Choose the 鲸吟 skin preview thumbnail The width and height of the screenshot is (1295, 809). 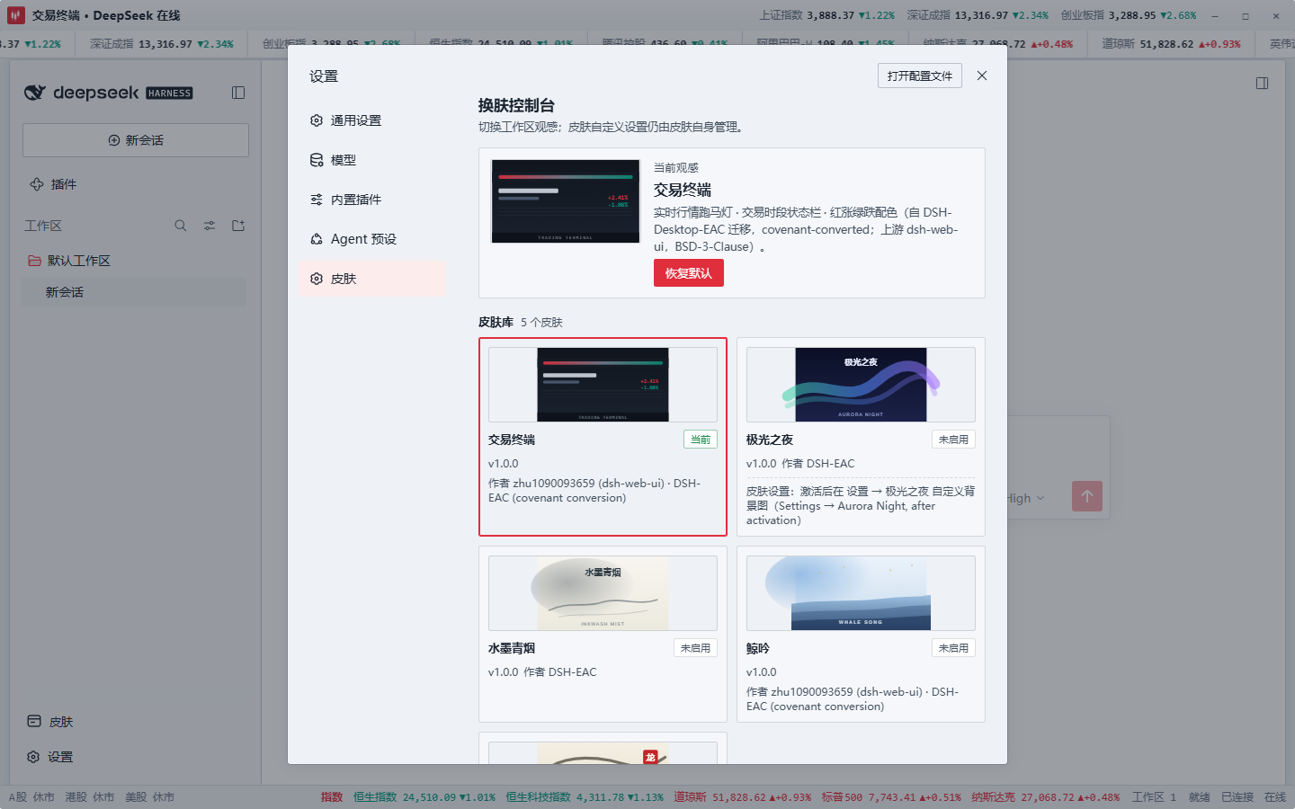[x=861, y=593]
